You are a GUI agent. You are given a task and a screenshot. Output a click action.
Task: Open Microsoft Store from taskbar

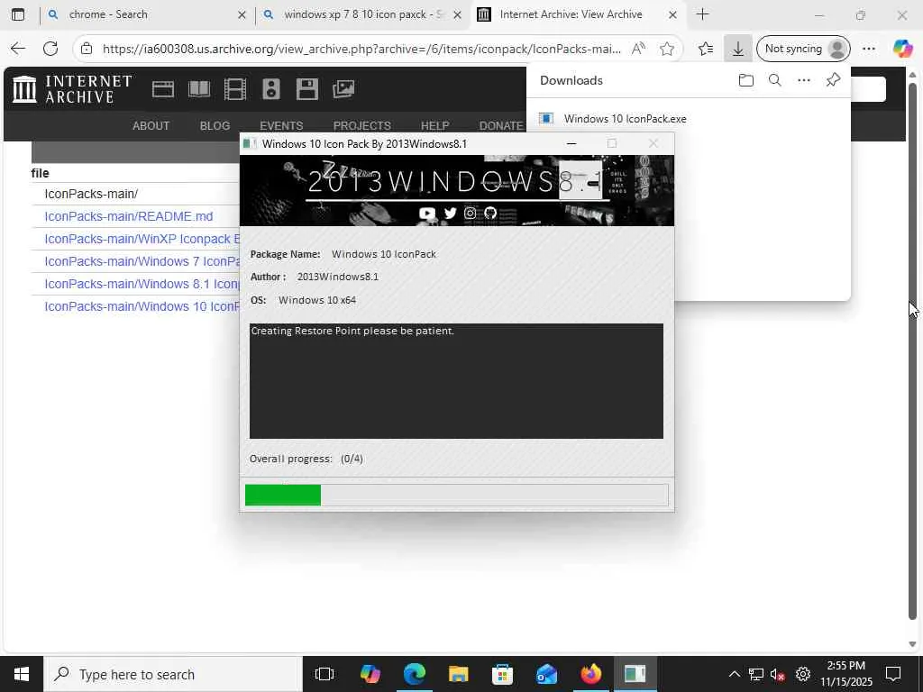(502, 674)
